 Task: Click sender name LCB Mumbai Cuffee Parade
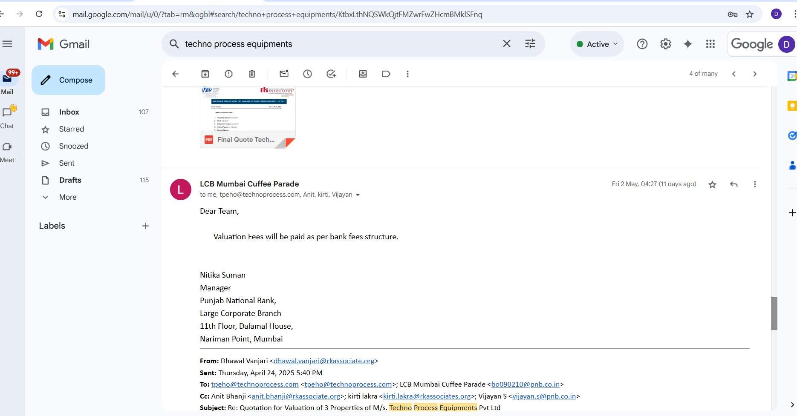point(249,184)
